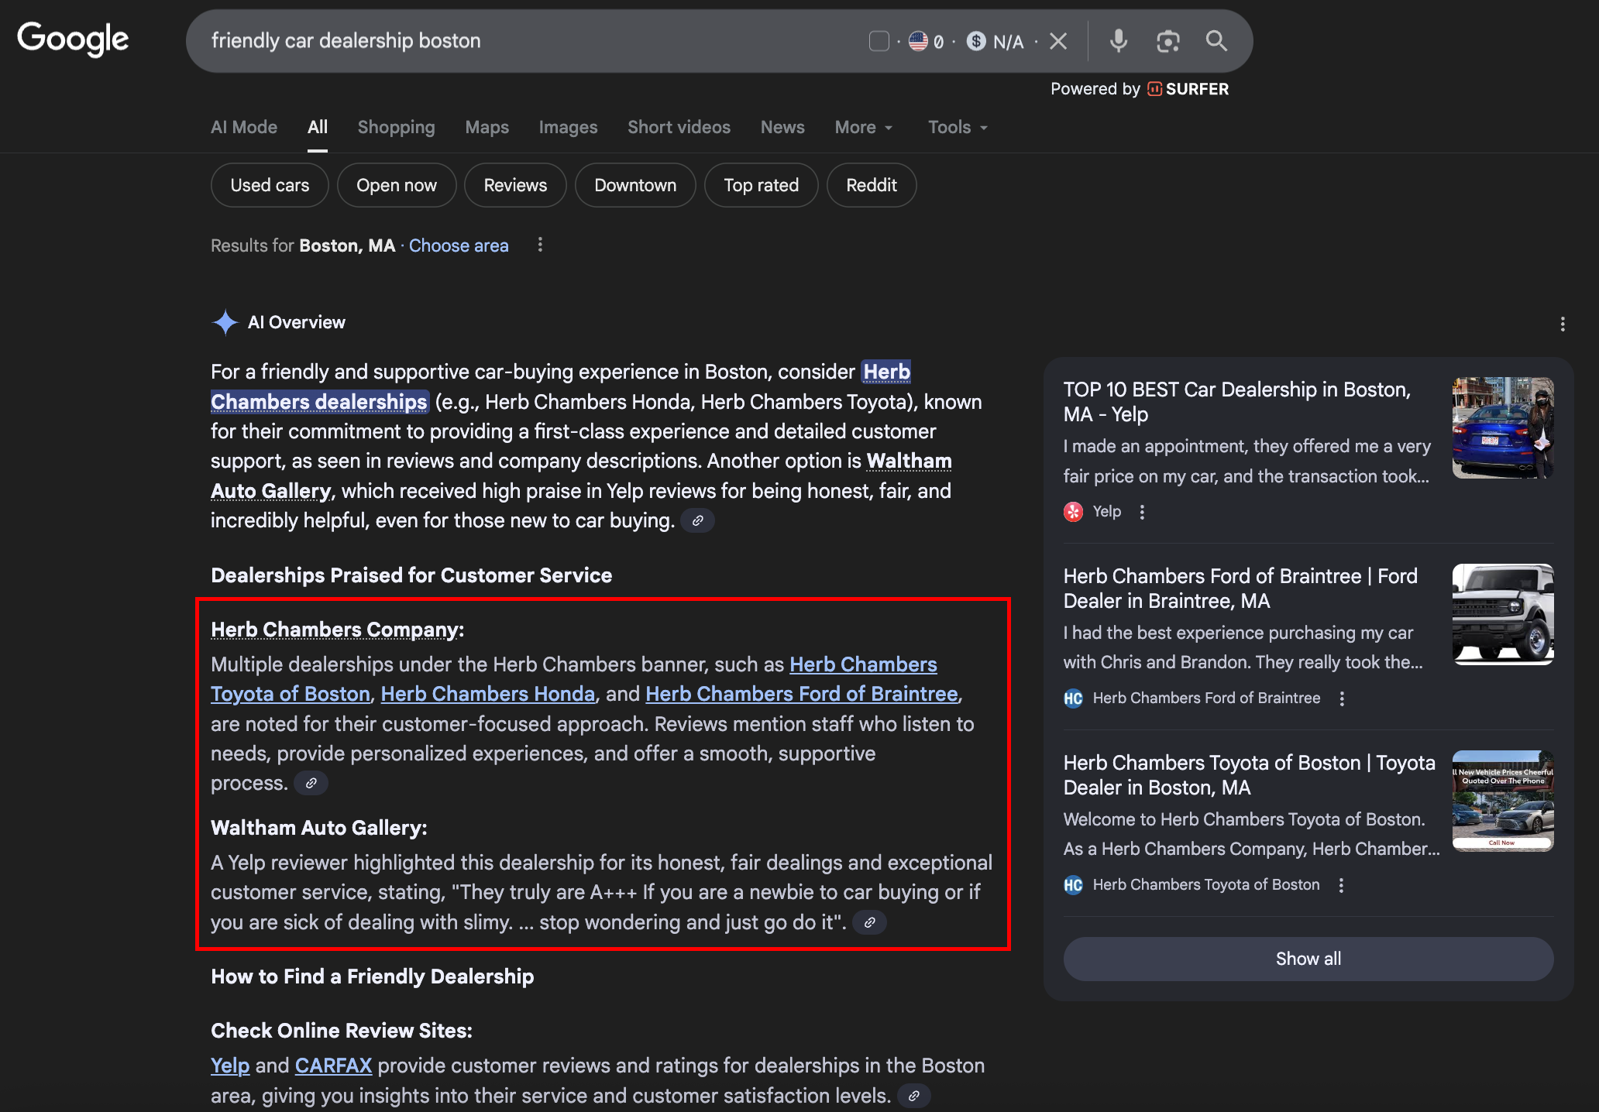This screenshot has height=1112, width=1599.
Task: Click the white Ford Bronco thumbnail
Action: 1503,615
